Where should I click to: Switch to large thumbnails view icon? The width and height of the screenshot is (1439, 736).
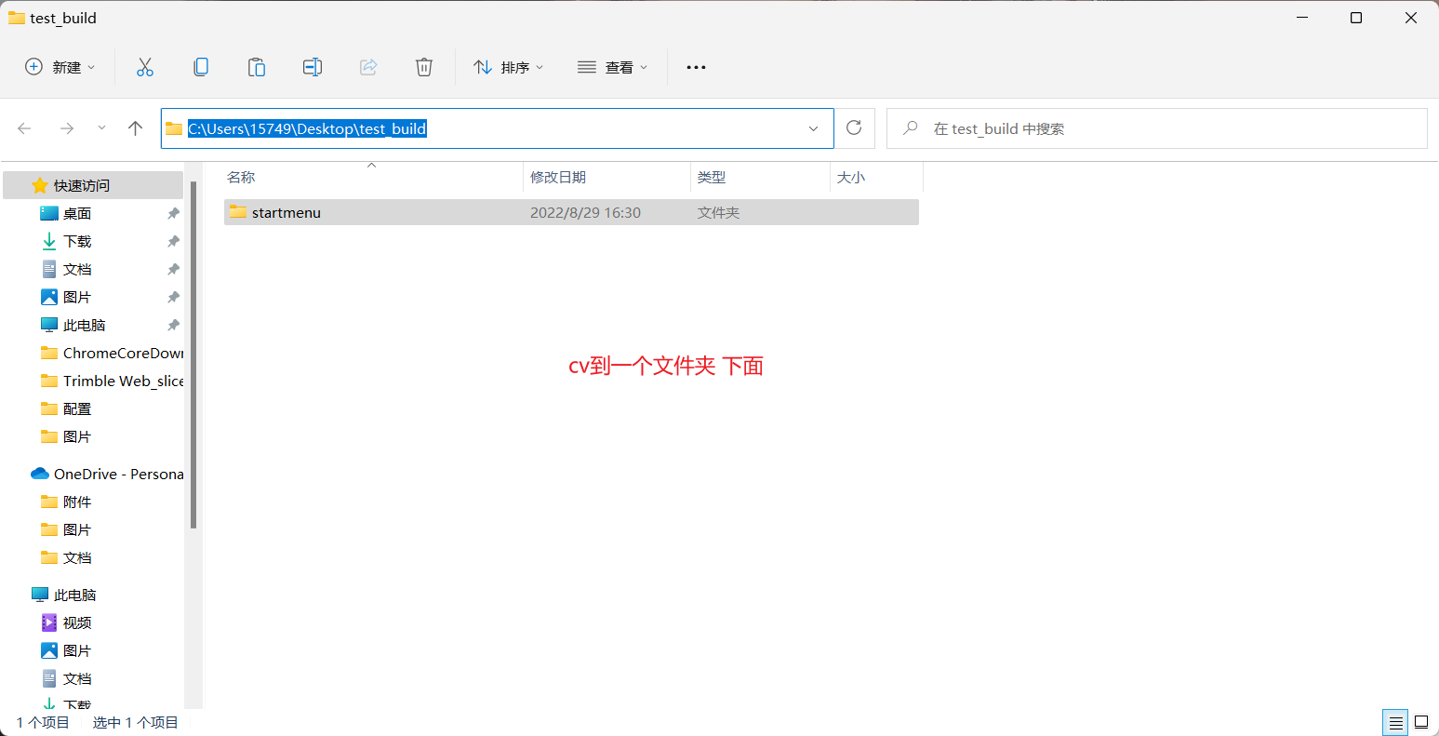click(1421, 722)
